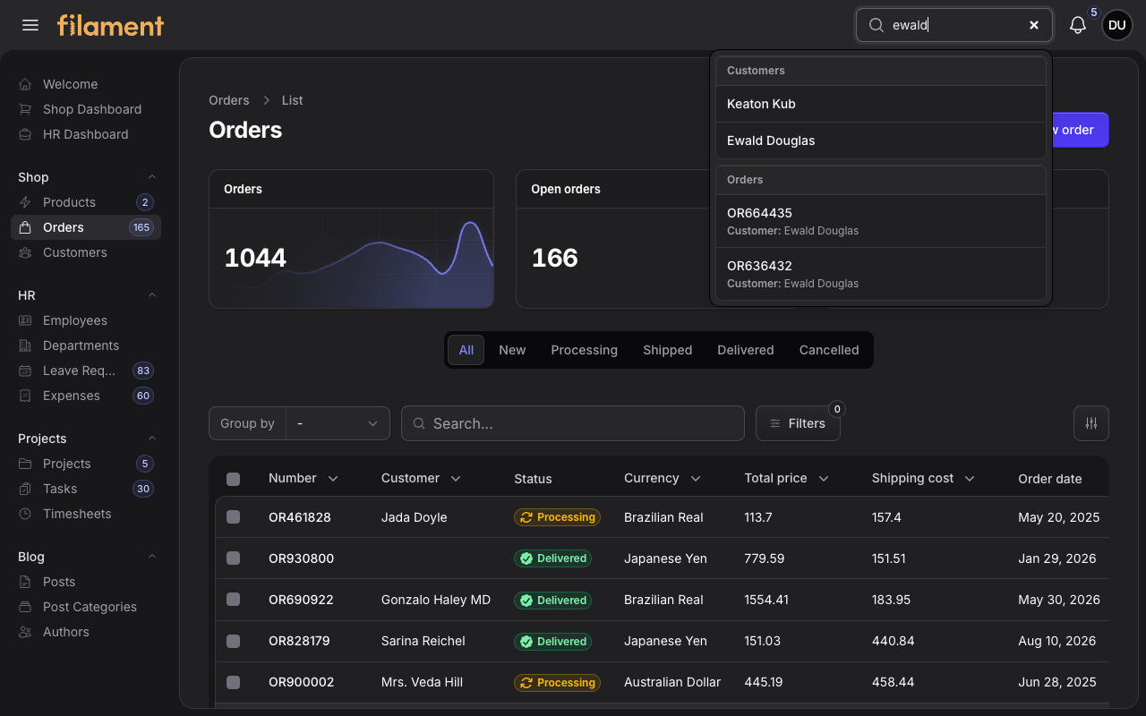The width and height of the screenshot is (1146, 716).
Task: Open the Filters button
Action: [798, 423]
